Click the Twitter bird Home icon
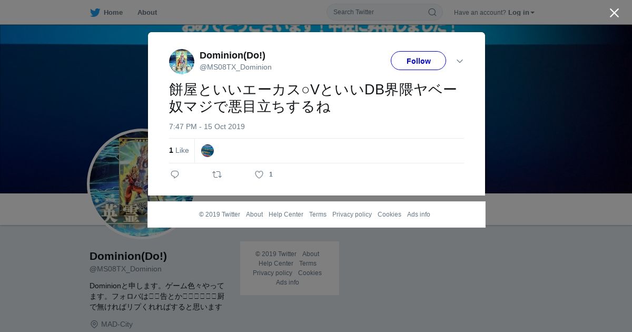The image size is (632, 332). click(95, 13)
